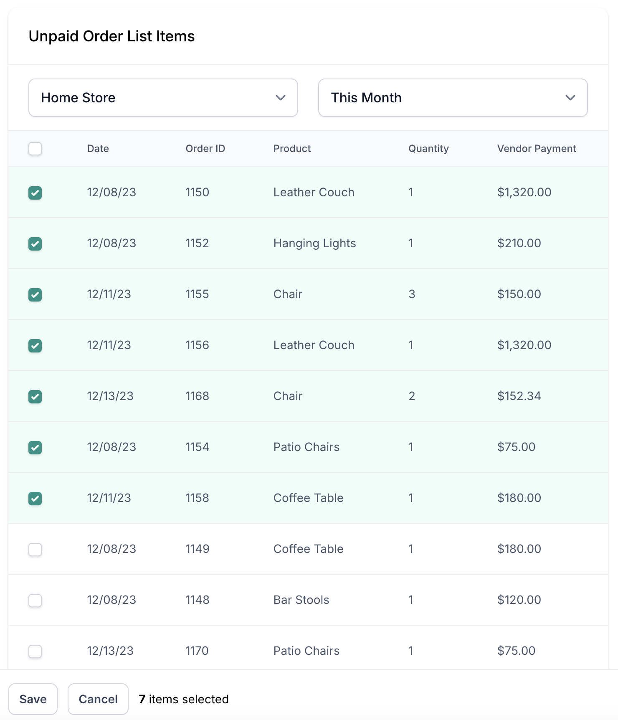Check order 1149 Coffee Table checkbox
The width and height of the screenshot is (618, 720).
coord(35,550)
